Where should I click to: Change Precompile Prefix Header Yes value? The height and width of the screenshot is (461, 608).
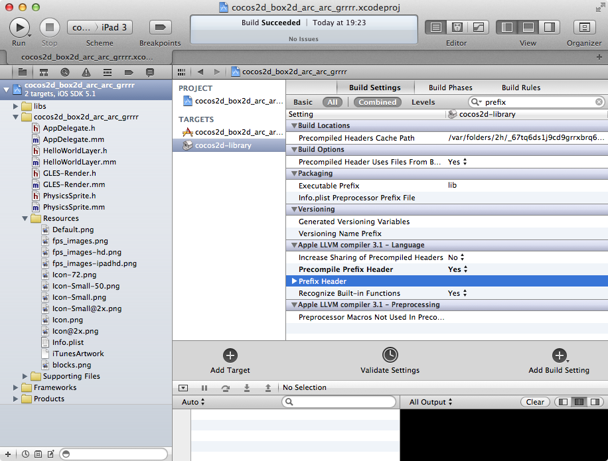[457, 269]
